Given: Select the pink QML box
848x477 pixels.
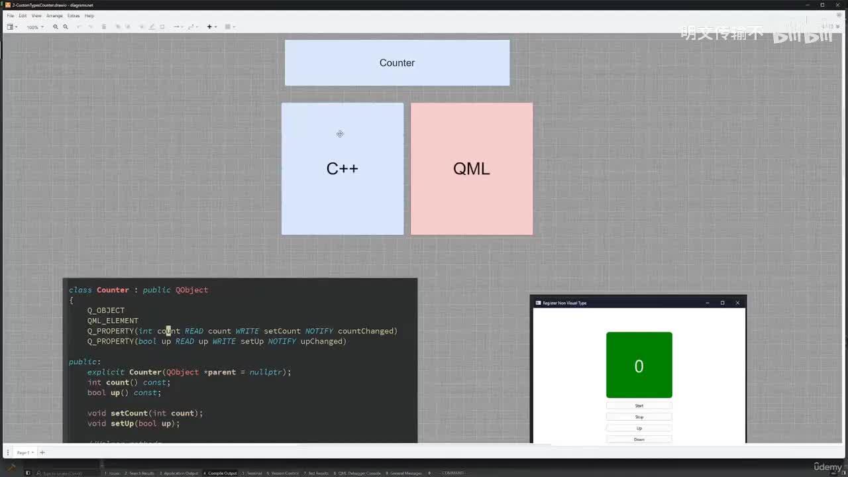Looking at the screenshot, I should 472,168.
